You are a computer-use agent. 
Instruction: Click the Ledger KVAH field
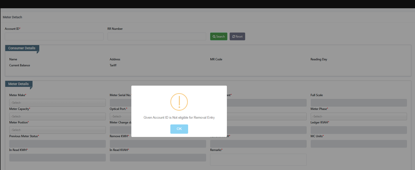359,130
